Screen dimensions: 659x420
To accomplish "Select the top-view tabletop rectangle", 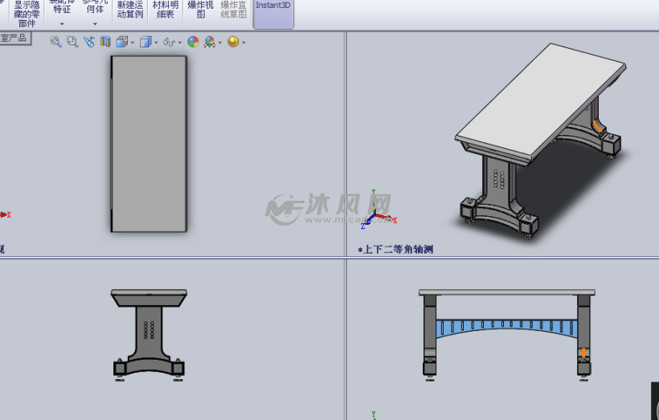I will 149,144.
